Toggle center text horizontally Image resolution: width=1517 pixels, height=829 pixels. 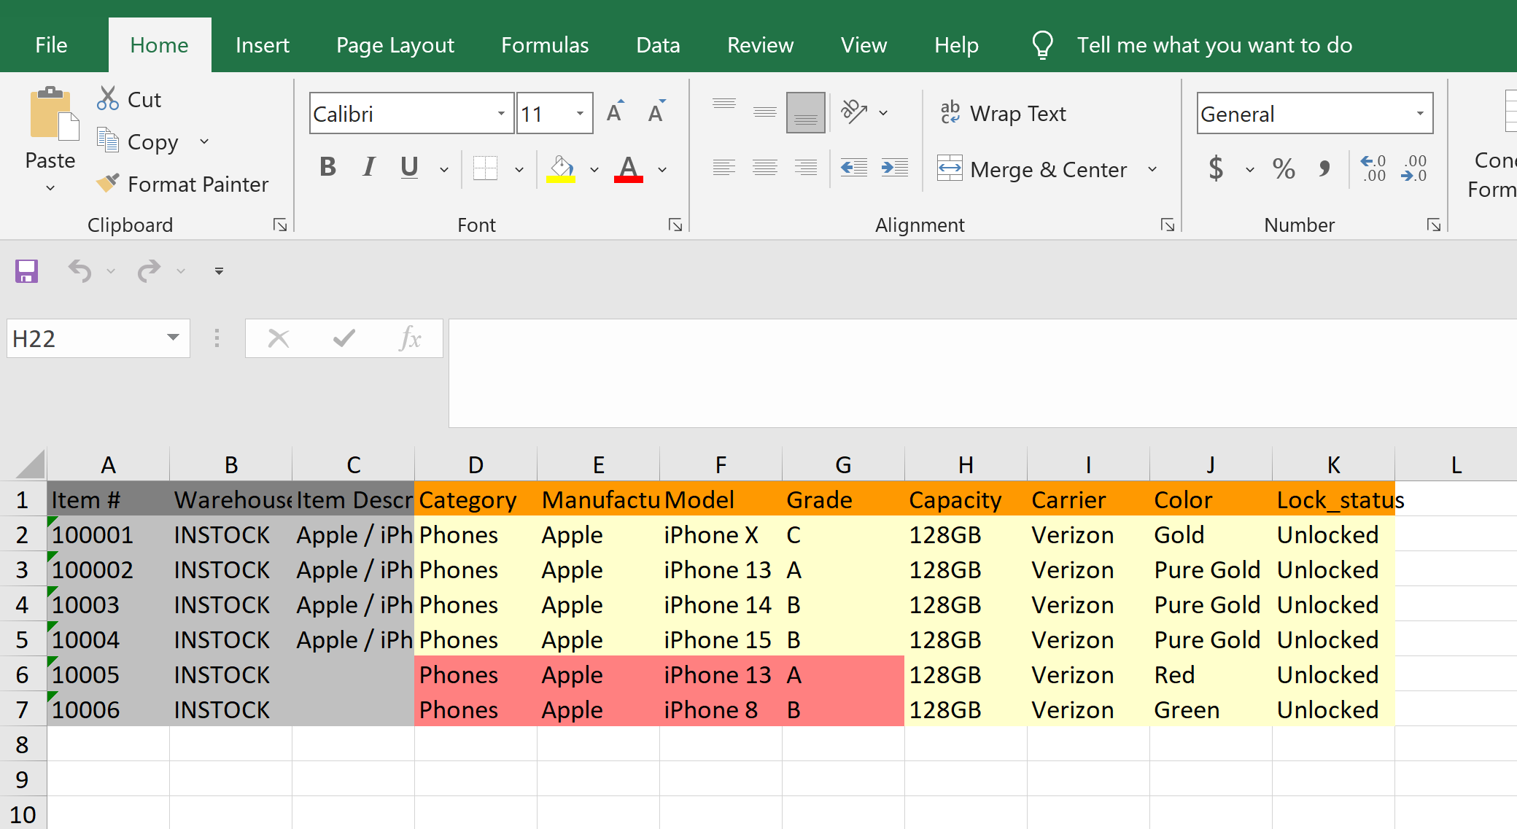pyautogui.click(x=765, y=168)
